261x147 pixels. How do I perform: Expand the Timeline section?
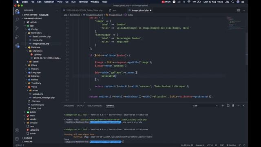(28, 142)
